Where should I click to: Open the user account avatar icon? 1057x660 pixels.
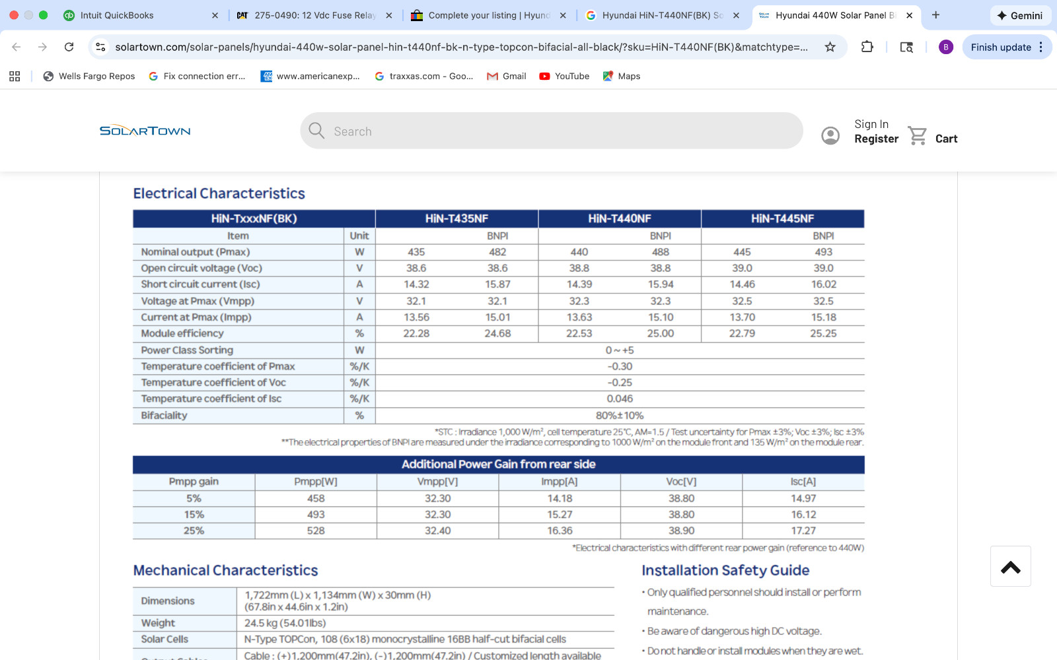tap(830, 135)
